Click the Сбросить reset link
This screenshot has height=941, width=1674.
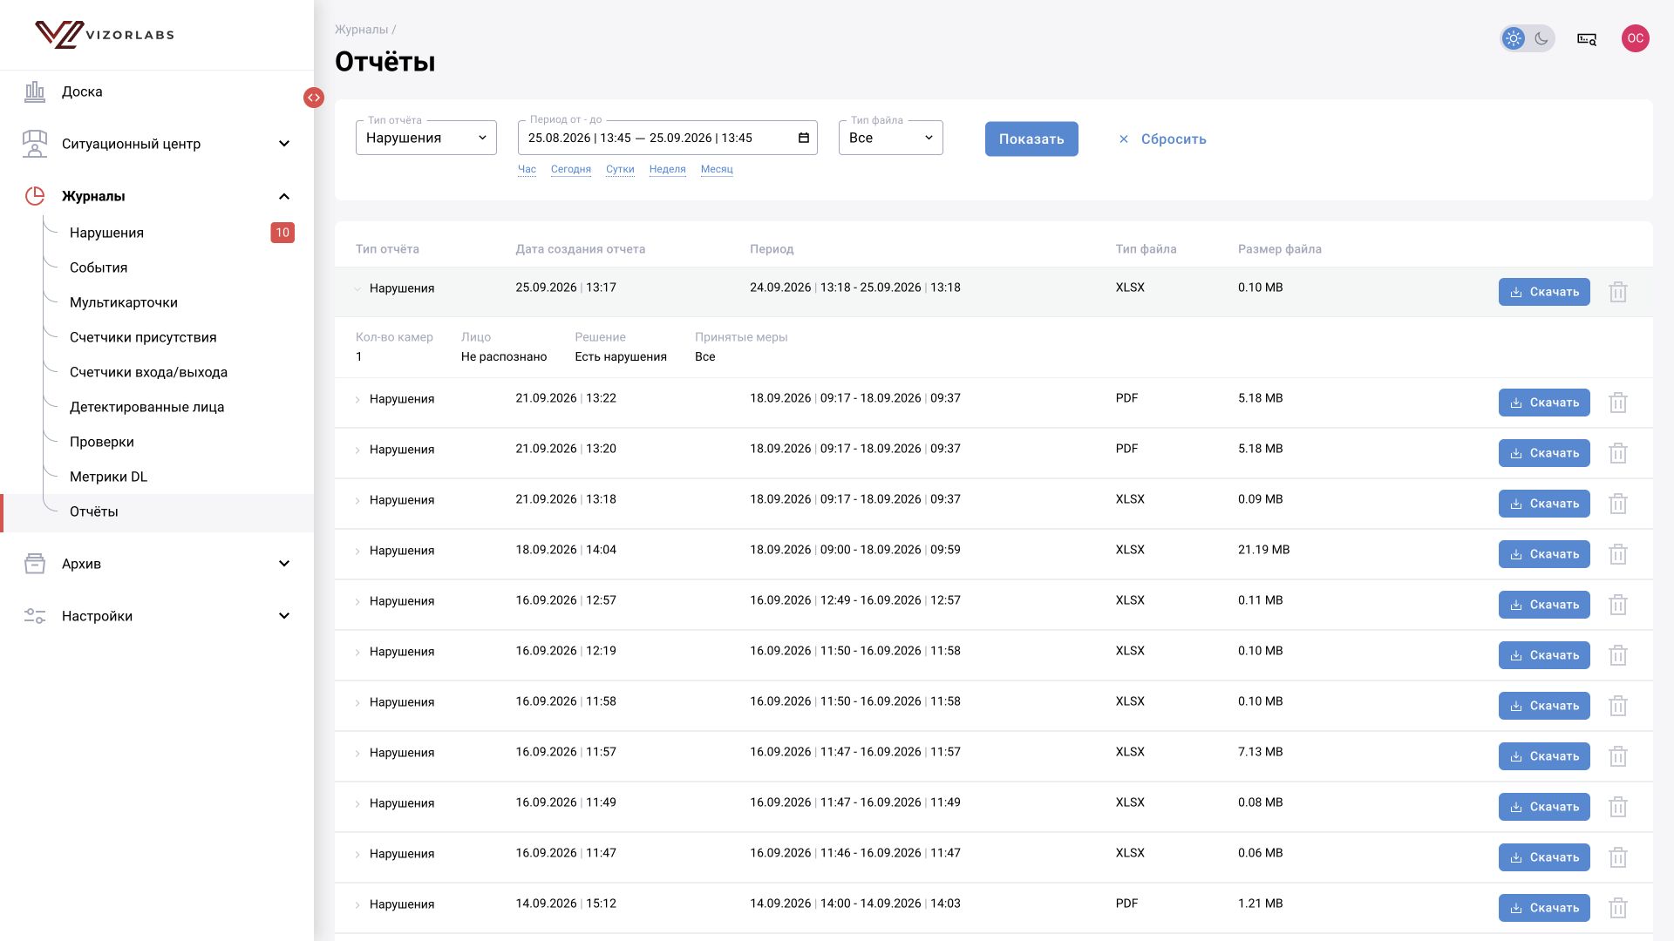(1163, 139)
